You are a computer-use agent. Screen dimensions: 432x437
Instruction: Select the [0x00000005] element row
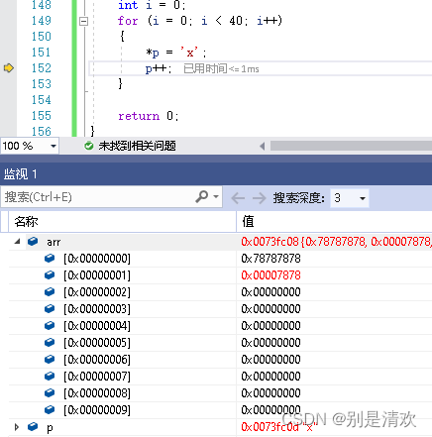[97, 343]
